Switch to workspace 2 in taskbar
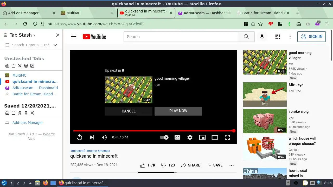This screenshot has width=333, height=187. [x=18, y=183]
